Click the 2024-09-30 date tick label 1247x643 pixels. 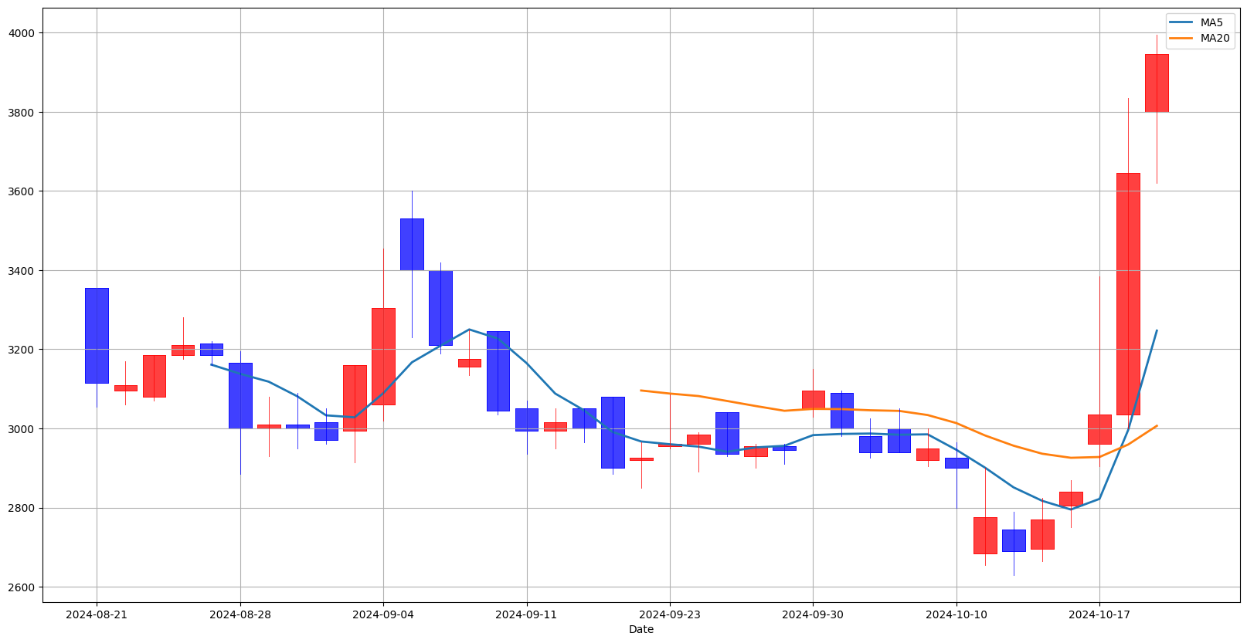tap(813, 614)
